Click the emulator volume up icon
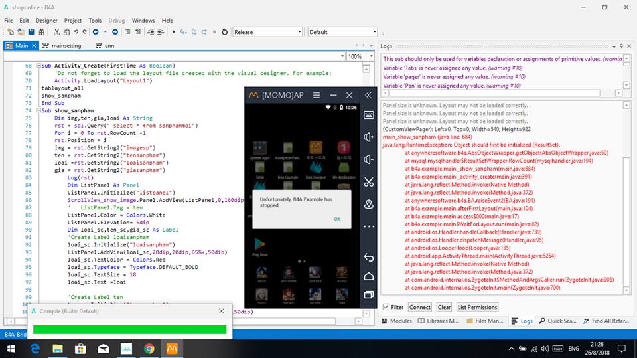This screenshot has width=637, height=358. pyautogui.click(x=369, y=137)
